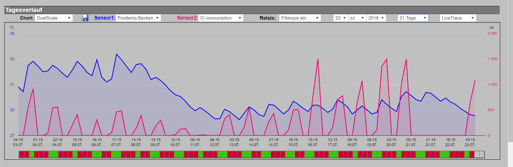The width and height of the screenshot is (513, 167).
Task: Click the 500 ml axis value
Action: click(x=491, y=110)
